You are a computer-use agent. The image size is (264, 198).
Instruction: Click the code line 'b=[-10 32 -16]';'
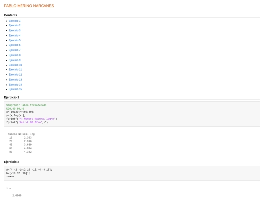tap(18, 173)
